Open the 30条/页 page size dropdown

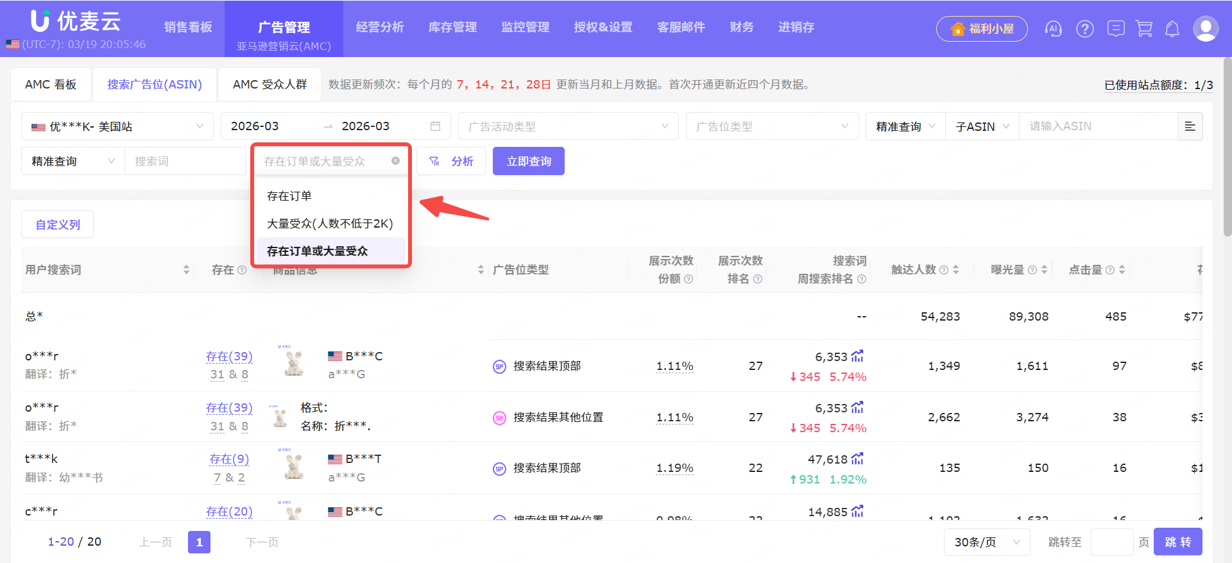tap(987, 542)
